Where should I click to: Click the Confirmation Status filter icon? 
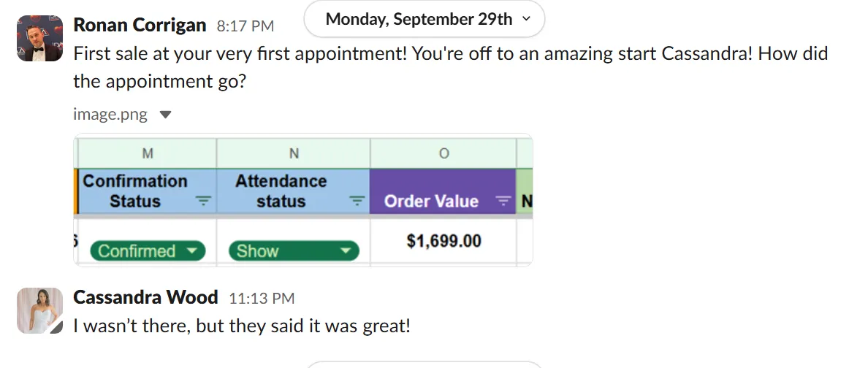(204, 201)
